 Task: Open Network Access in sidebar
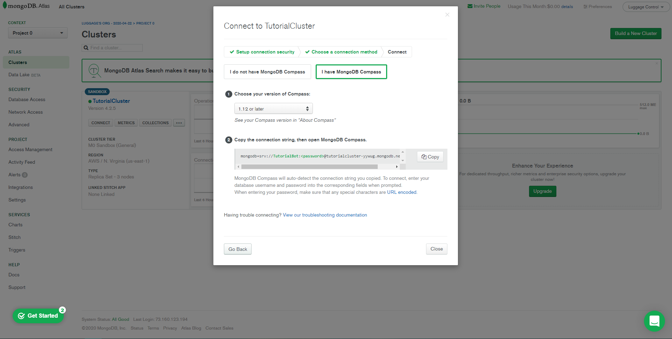26,112
